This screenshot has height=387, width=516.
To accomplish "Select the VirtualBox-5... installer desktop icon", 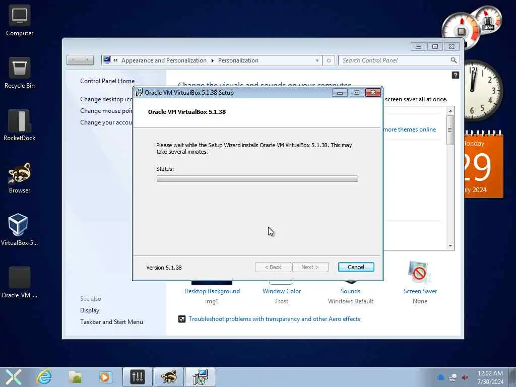I will (x=19, y=230).
